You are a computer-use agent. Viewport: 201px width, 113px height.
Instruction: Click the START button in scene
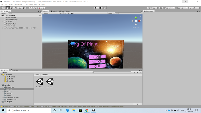tap(97, 57)
